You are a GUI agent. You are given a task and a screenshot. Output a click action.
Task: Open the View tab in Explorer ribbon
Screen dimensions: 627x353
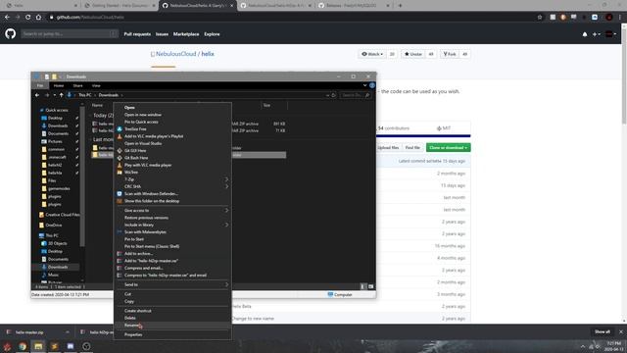click(96, 85)
